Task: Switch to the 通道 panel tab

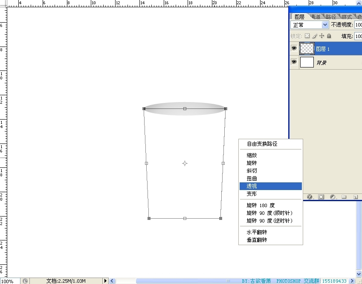Action: (x=316, y=17)
